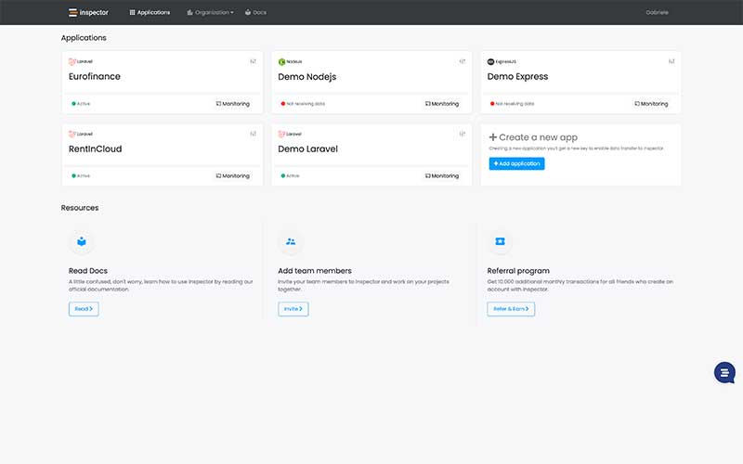Screen dimensions: 743x464
Task: Open settings icon on Demo Express card
Action: tap(671, 61)
